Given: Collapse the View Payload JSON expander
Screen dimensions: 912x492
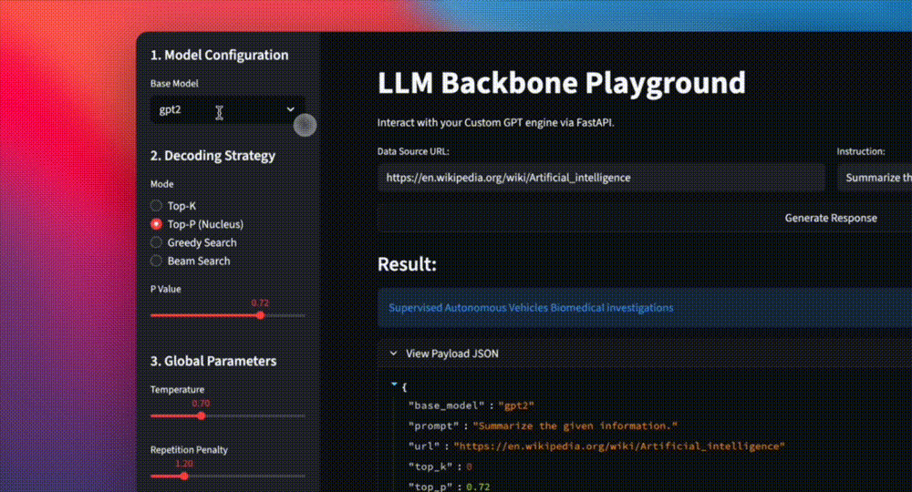Looking at the screenshot, I should (x=645, y=354).
